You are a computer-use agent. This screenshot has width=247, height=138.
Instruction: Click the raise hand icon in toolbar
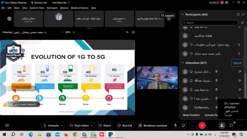[175, 126]
